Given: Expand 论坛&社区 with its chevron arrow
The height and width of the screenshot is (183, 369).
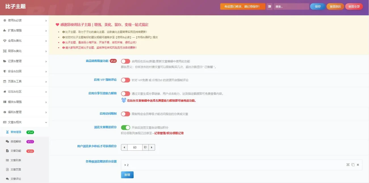Looking at the screenshot, I should (x=46, y=92).
